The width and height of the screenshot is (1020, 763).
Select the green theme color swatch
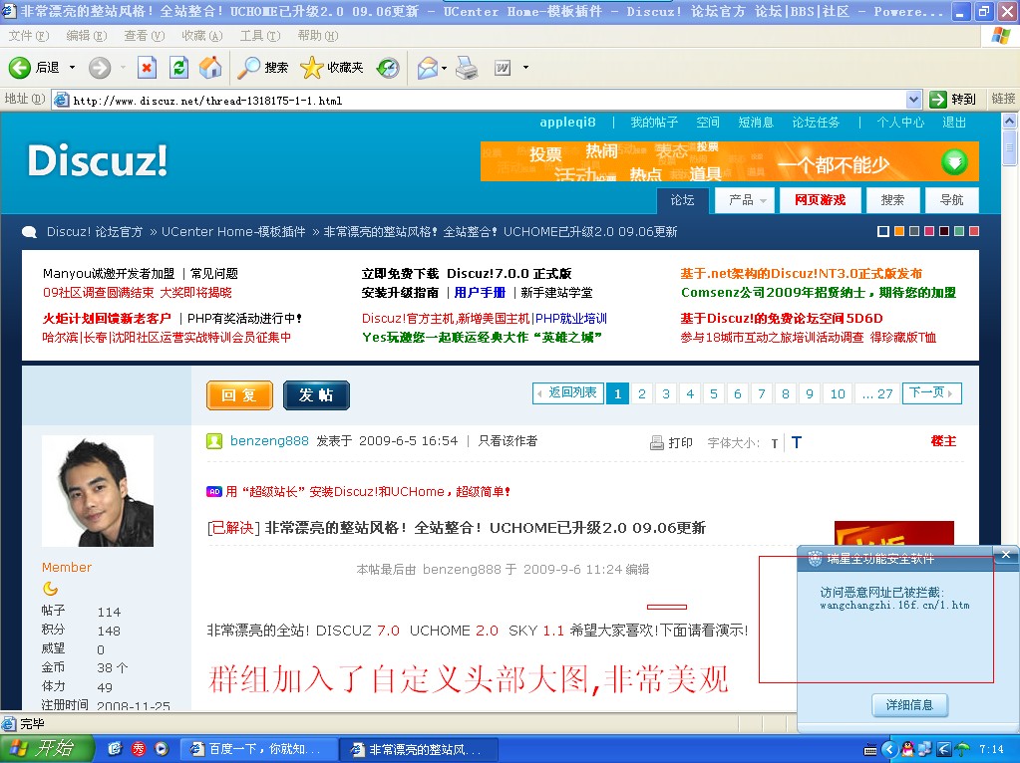click(959, 231)
